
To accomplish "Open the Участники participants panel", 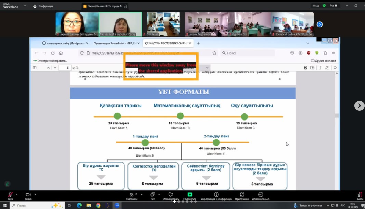I will [x=132, y=195].
